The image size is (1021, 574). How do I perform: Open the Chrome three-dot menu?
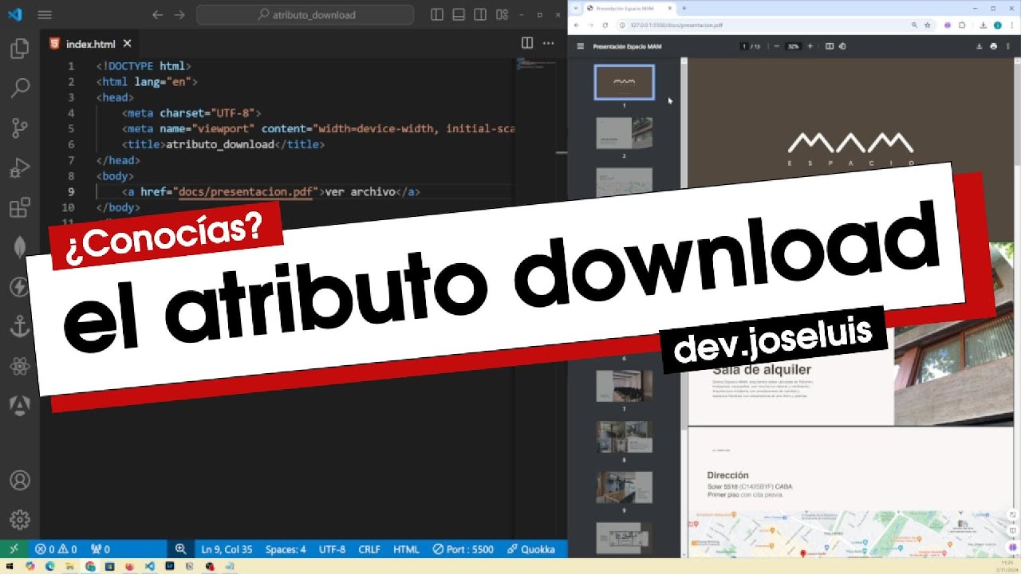coord(1011,25)
